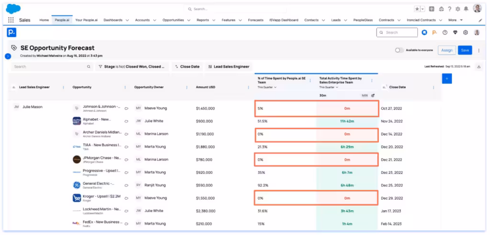Click the table Search filter field

52,66
